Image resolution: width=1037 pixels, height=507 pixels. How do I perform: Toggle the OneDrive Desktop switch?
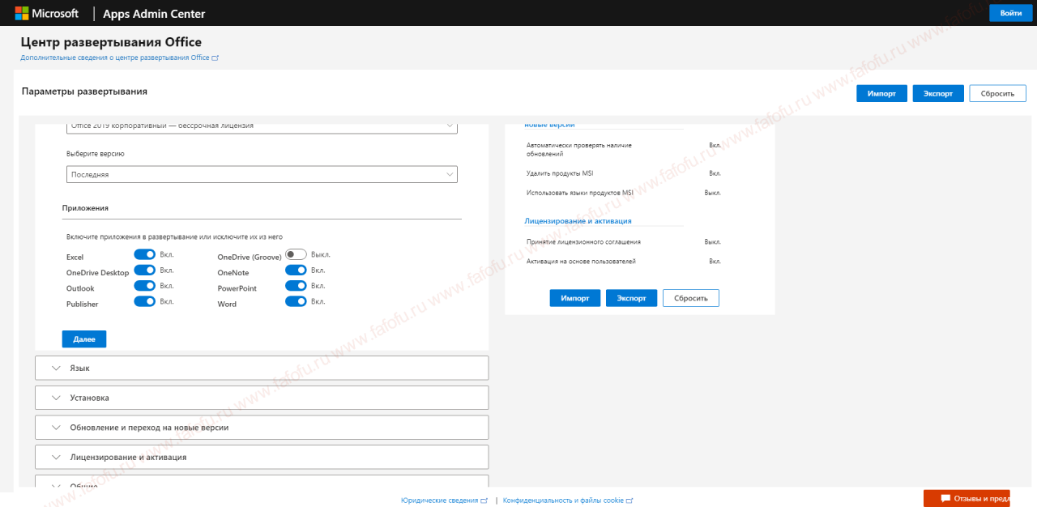tap(144, 270)
